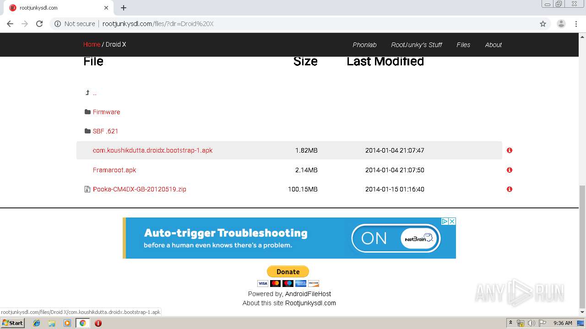Click the Firmware folder icon
The image size is (586, 329).
click(x=87, y=112)
